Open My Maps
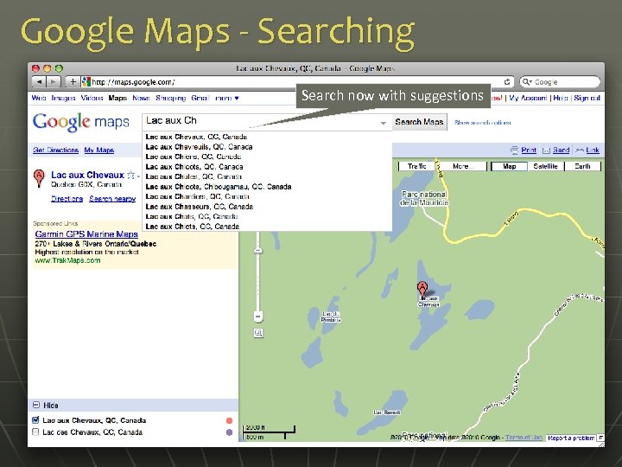622x467 pixels. coord(99,150)
